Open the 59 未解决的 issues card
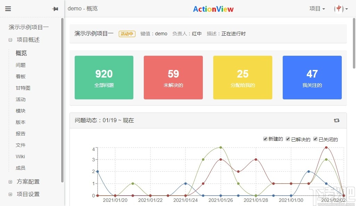This screenshot has height=206, width=356. click(x=173, y=77)
